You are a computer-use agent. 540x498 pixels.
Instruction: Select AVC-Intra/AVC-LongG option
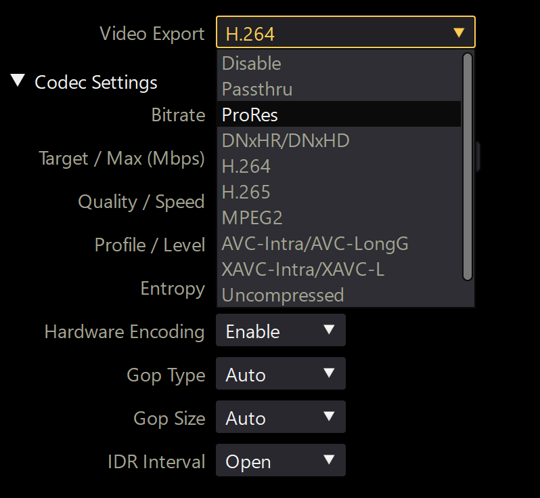339,243
